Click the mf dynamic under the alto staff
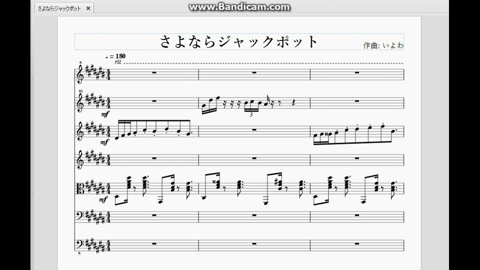The height and width of the screenshot is (270, 480). [x=103, y=199]
